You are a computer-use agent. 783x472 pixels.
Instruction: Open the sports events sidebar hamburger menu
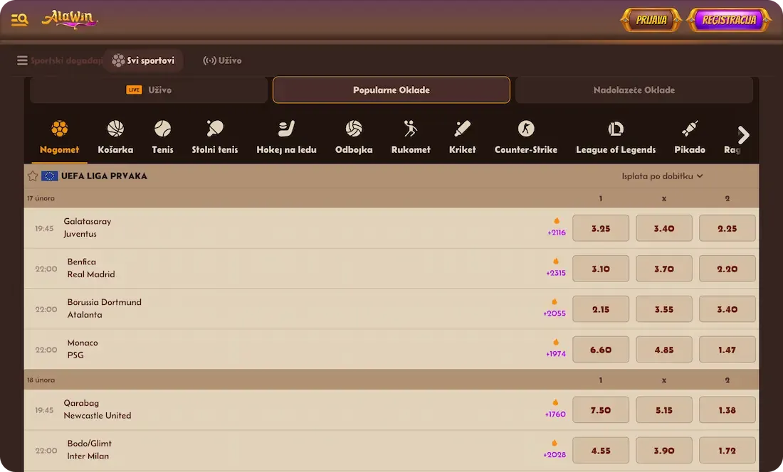coord(22,60)
